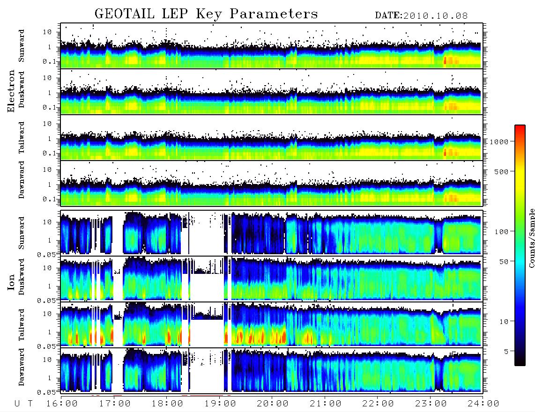Image resolution: width=535 pixels, height=412 pixels.
Task: Click the Counts/Sample color scale bar
Action: 520,245
